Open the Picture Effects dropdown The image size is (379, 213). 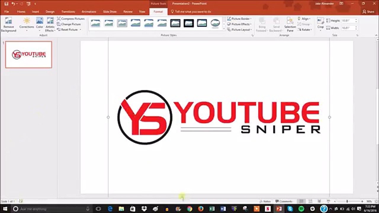click(x=239, y=24)
